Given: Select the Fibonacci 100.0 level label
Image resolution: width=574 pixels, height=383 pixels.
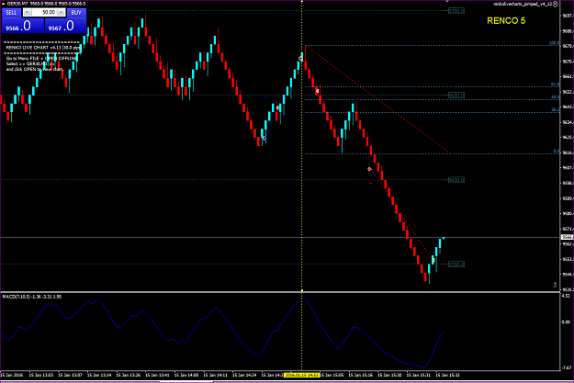Looking at the screenshot, I should 554,43.
